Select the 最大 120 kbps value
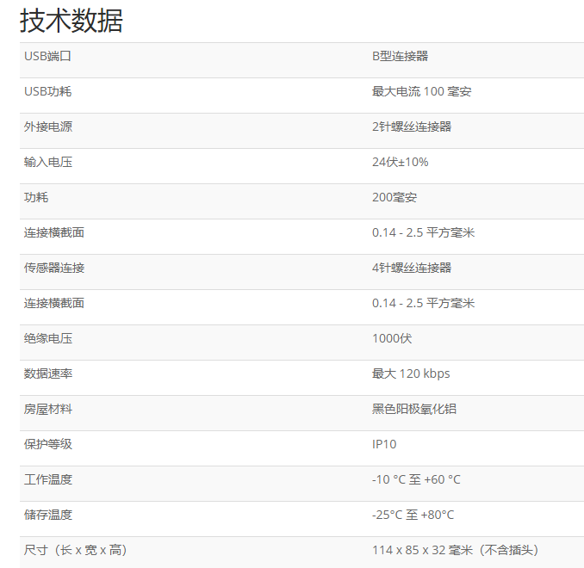 [411, 374]
